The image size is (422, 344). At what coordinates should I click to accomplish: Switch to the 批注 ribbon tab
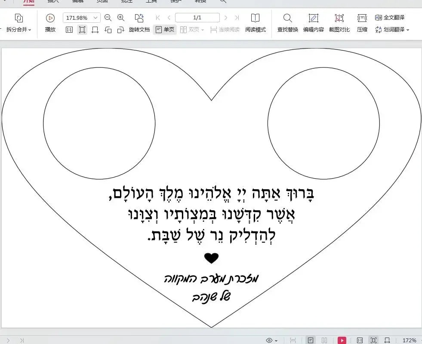point(127,1)
